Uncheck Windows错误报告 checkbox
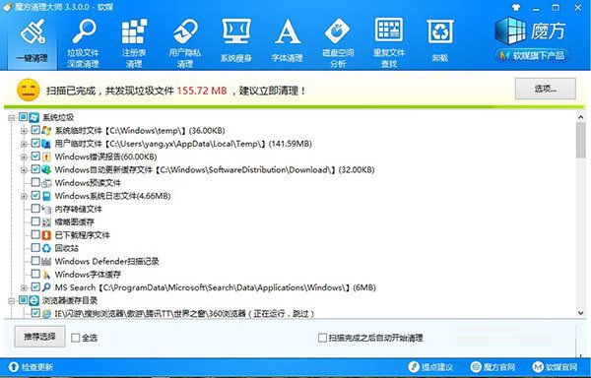 [35, 157]
